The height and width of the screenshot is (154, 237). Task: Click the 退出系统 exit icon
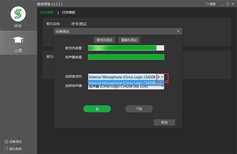click(6, 149)
